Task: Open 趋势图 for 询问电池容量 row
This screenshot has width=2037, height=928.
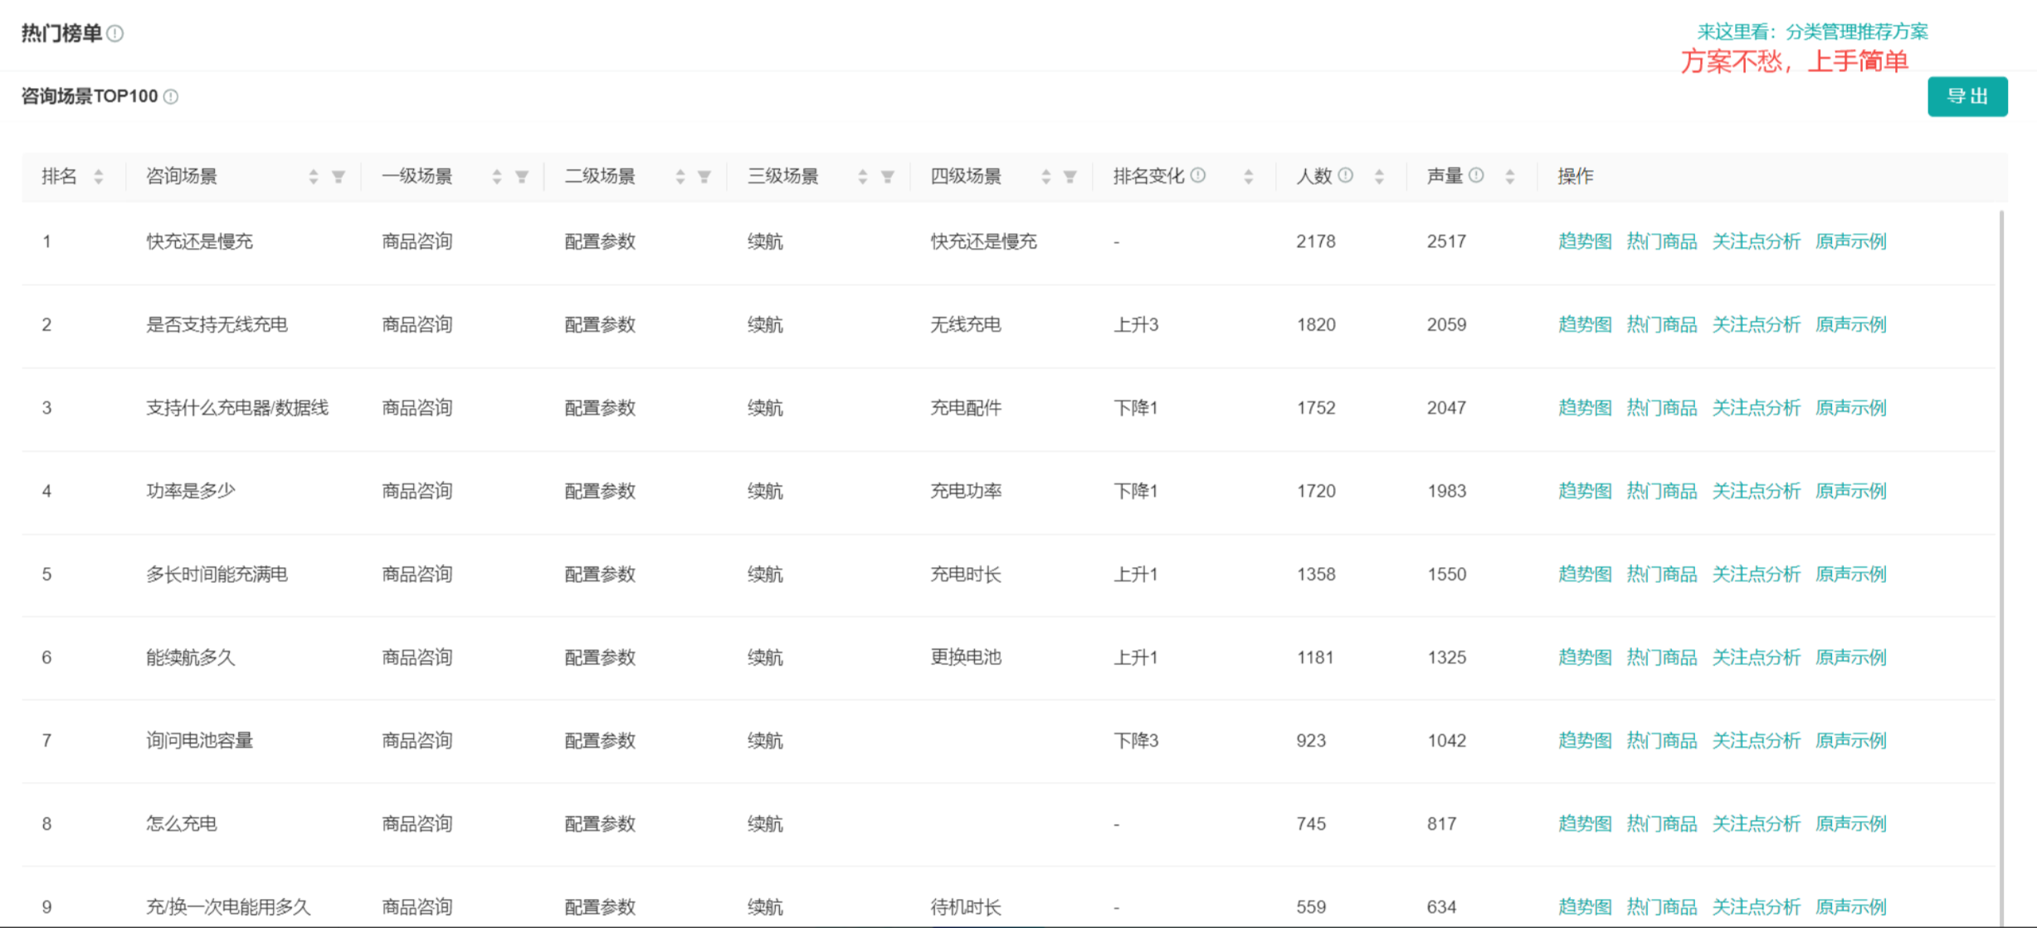Action: tap(1585, 741)
